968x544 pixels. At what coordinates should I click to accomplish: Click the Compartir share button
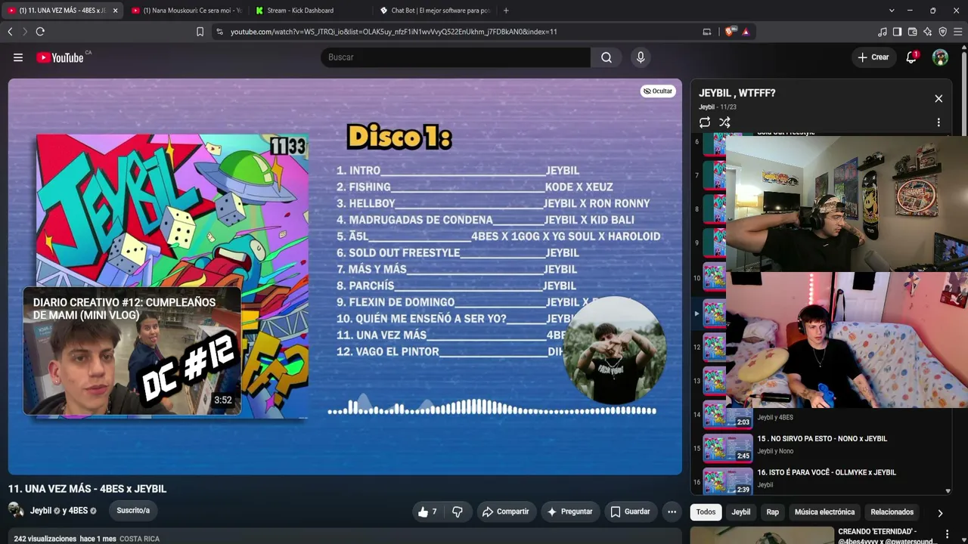click(x=506, y=512)
